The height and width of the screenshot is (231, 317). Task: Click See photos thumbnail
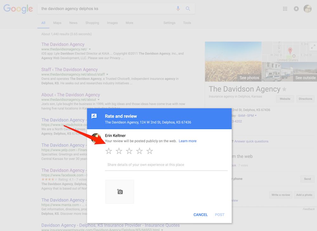coord(233,62)
